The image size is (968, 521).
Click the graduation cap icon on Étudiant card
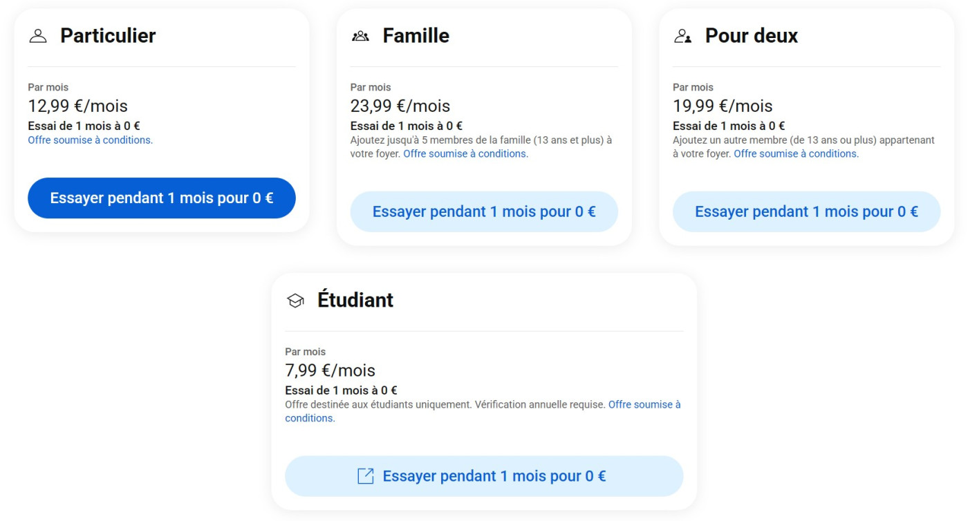(x=296, y=299)
